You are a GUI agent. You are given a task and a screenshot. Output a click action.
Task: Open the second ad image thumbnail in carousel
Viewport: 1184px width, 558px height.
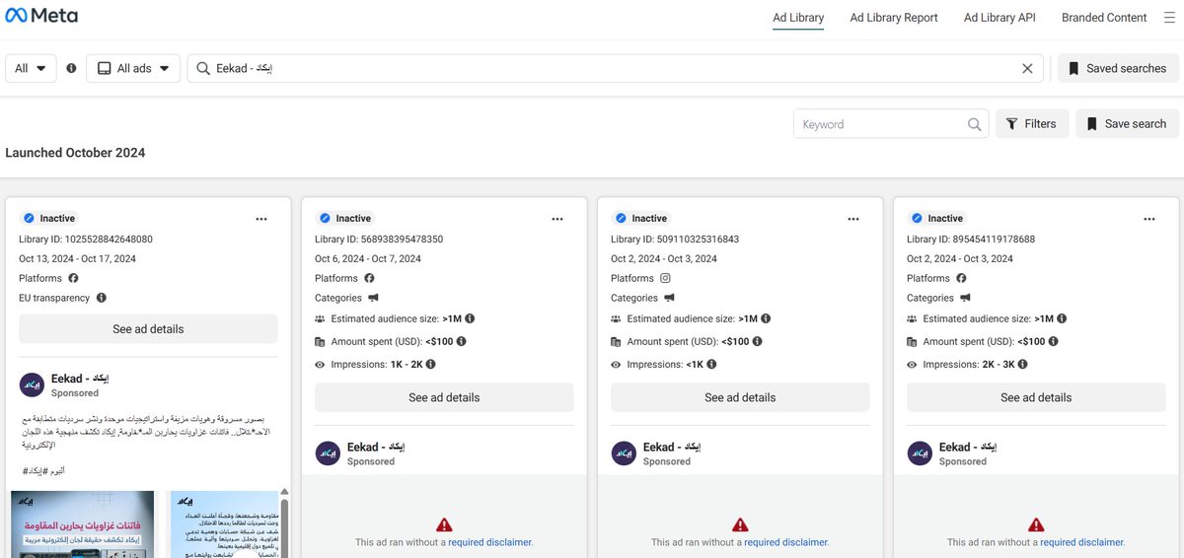pyautogui.click(x=223, y=524)
